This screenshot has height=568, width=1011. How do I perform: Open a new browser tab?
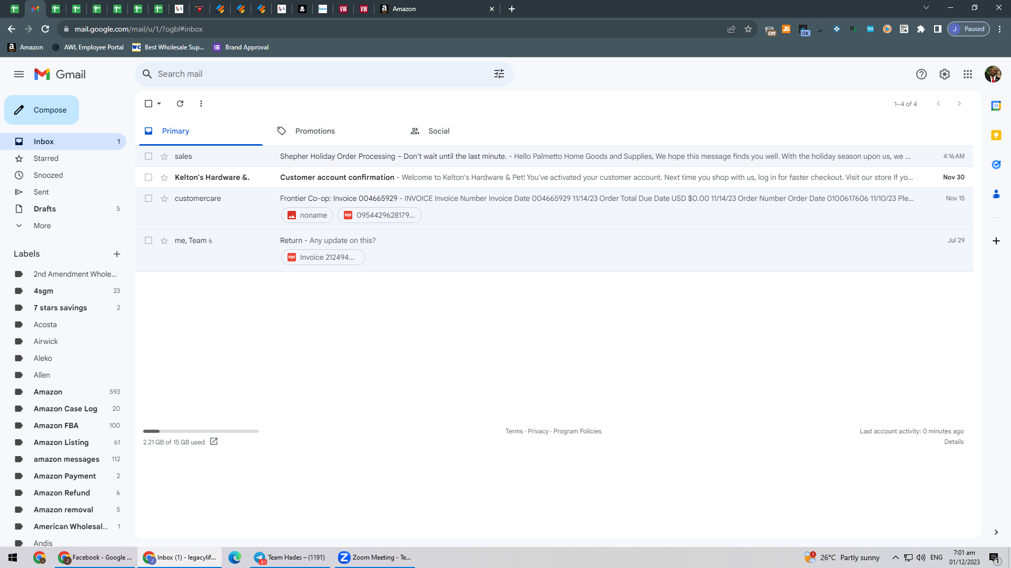(x=512, y=9)
